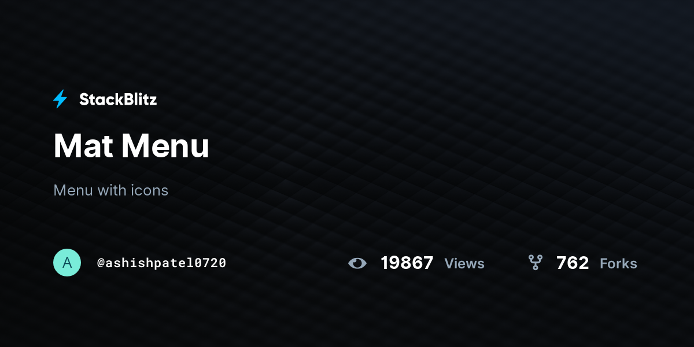Click the StackBlitz brand name text
Viewport: 694px width, 347px height.
point(118,99)
